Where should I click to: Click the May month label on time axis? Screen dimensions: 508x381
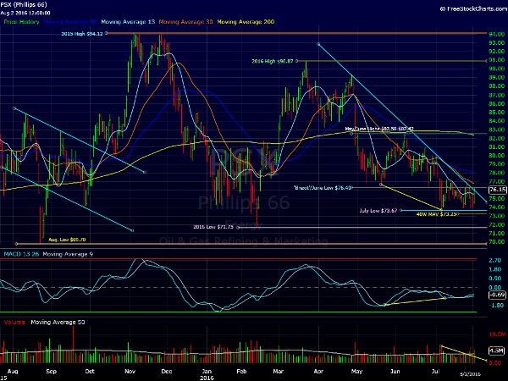[x=356, y=372]
